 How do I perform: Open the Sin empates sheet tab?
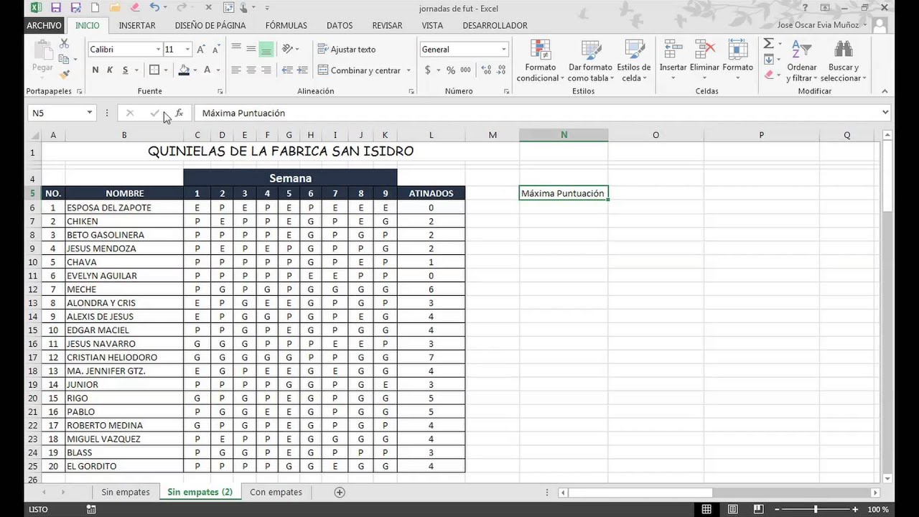(126, 492)
